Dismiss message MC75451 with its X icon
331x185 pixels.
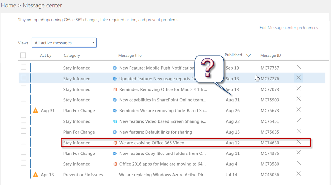pos(299,120)
